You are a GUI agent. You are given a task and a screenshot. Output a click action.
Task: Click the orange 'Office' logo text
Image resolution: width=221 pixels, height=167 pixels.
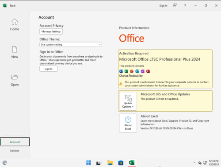coord(132,38)
